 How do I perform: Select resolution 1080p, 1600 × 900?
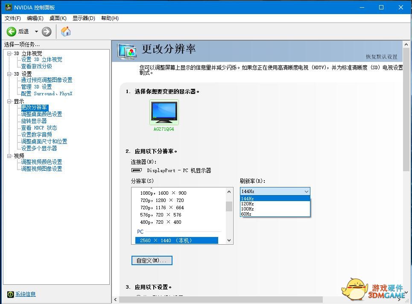(163, 193)
